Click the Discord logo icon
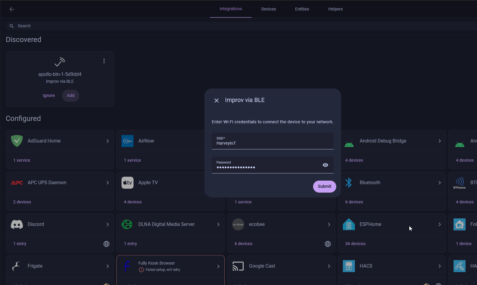Viewport: 477px width, 285px height. tap(17, 224)
